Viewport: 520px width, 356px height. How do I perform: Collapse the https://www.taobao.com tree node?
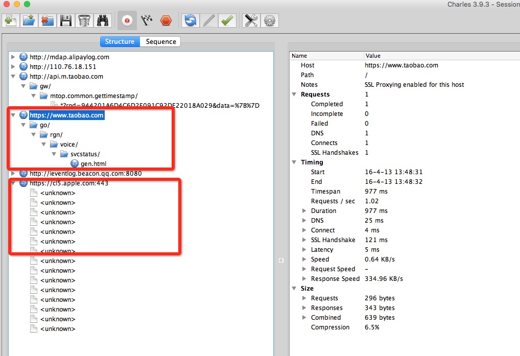pos(13,115)
